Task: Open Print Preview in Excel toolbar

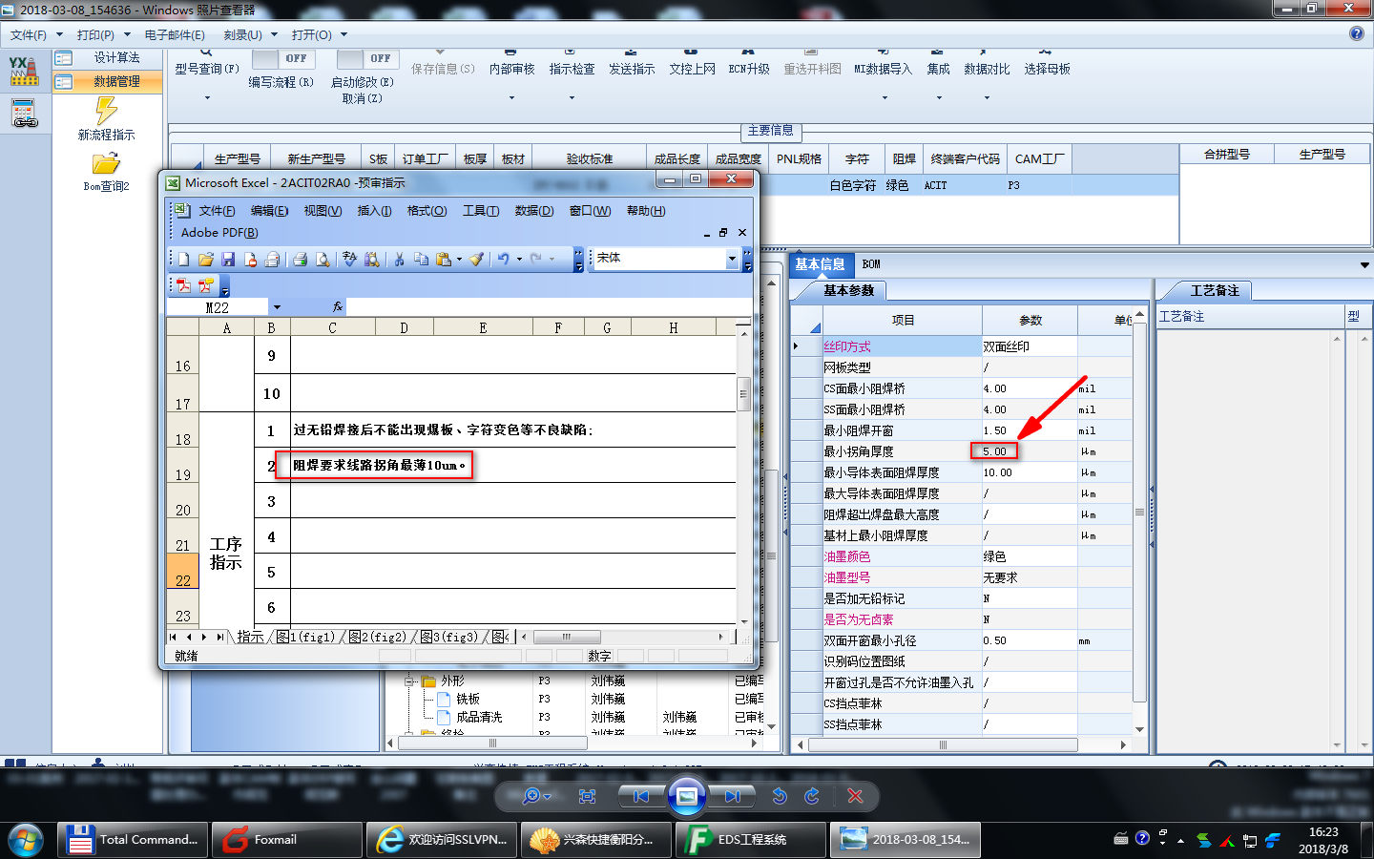Action: [323, 259]
